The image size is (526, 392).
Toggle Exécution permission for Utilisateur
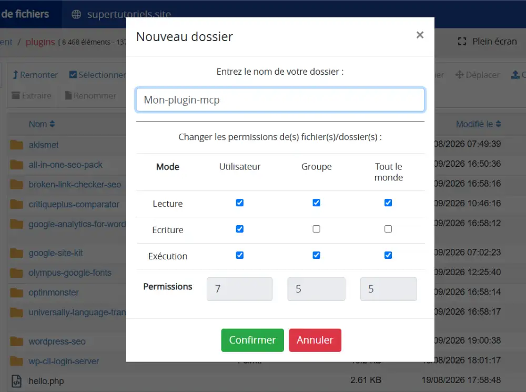click(x=239, y=255)
